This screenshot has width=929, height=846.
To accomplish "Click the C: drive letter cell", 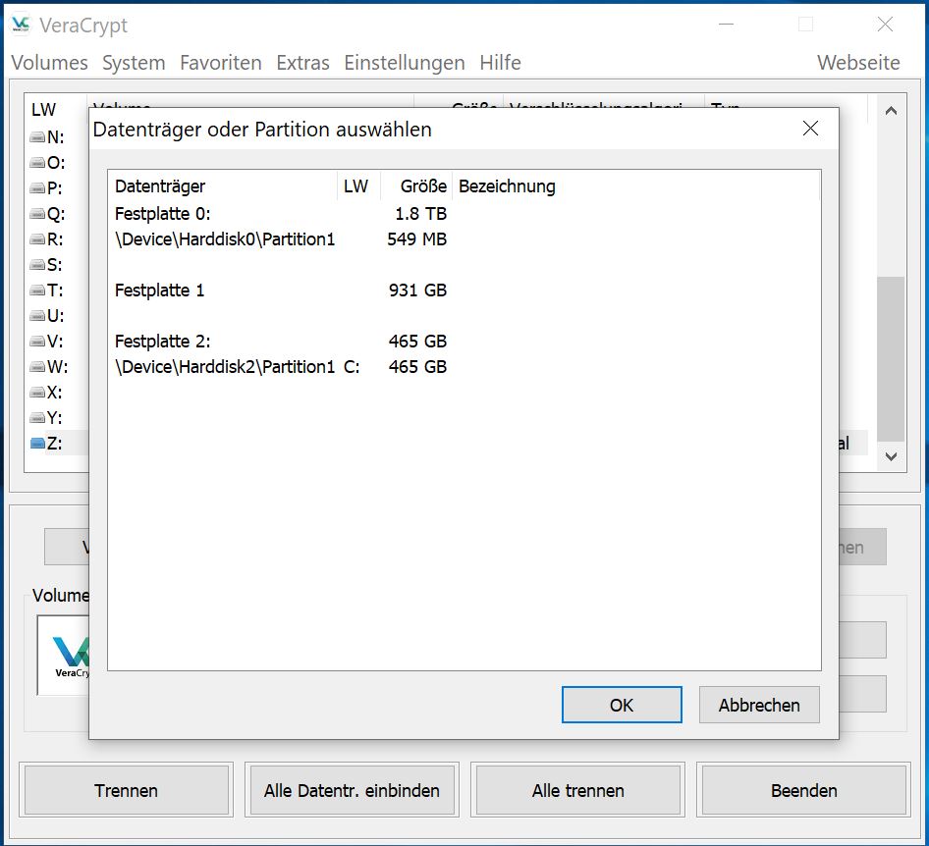I will (x=352, y=367).
